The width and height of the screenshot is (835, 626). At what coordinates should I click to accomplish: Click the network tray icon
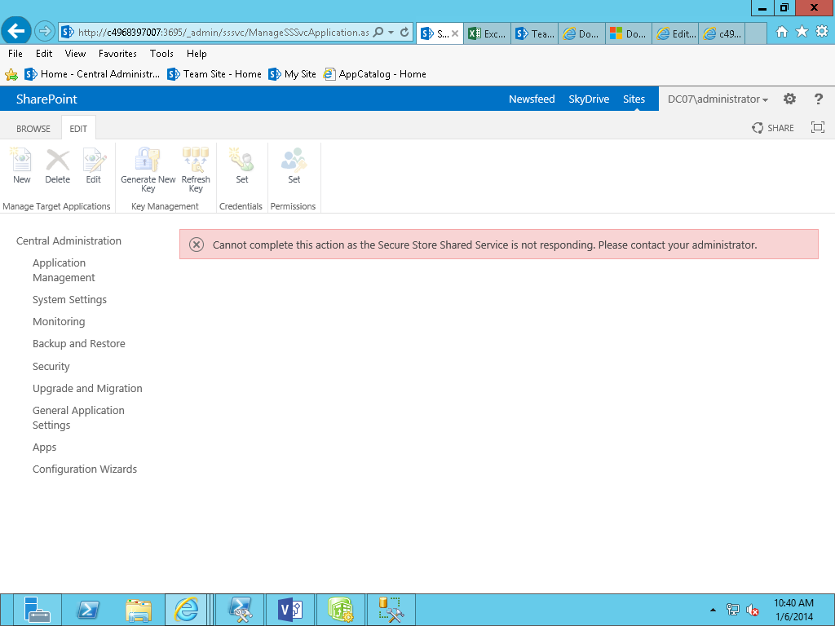733,610
